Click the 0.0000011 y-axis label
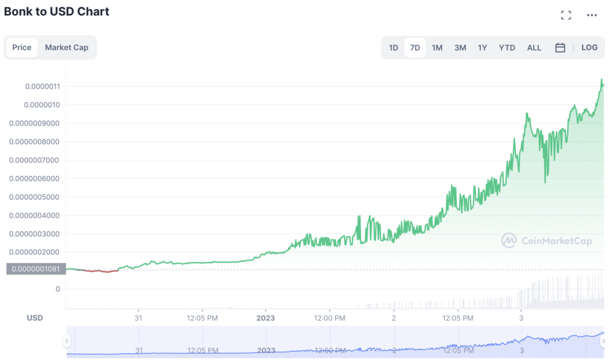612x363 pixels. (x=42, y=86)
